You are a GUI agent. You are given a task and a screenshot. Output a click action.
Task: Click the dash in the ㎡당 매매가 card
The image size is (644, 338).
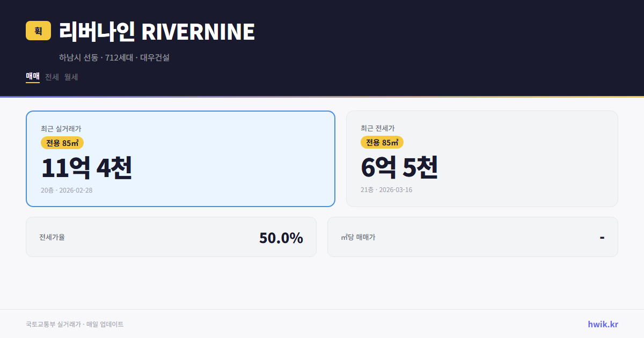[x=602, y=237]
